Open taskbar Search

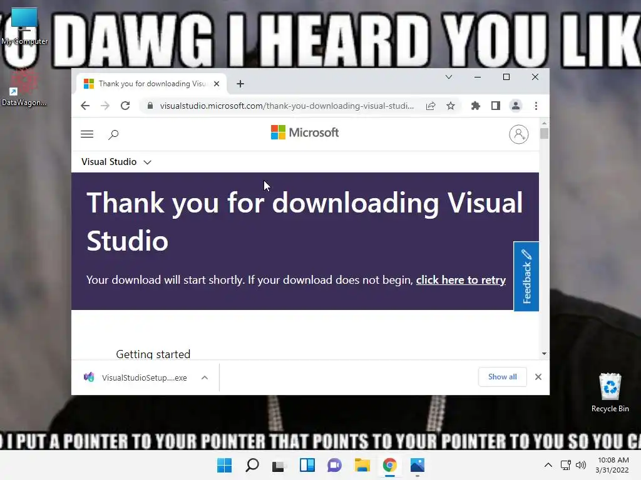(x=252, y=465)
